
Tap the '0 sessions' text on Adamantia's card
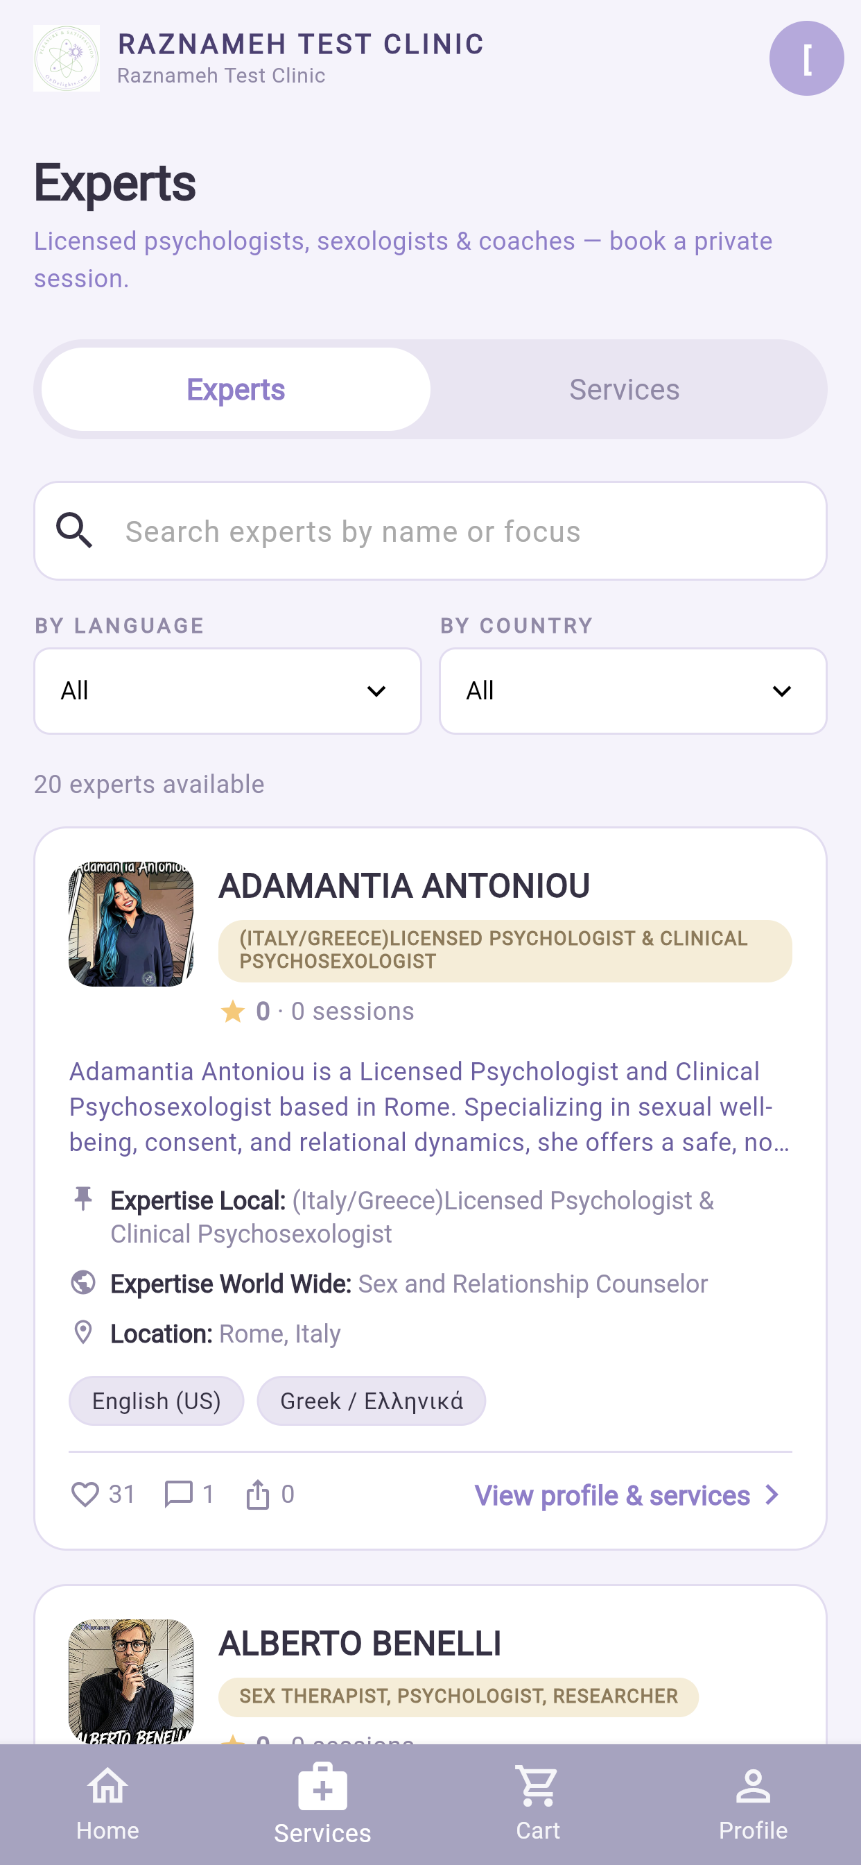point(352,1011)
